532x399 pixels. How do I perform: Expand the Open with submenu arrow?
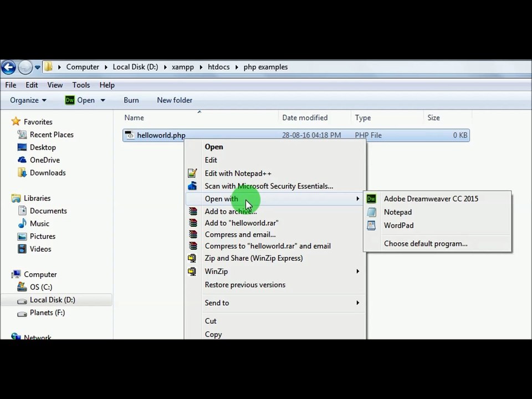click(357, 198)
